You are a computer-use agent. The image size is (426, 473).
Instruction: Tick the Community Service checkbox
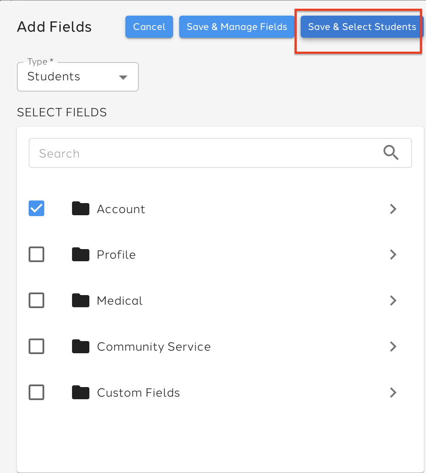coord(36,346)
